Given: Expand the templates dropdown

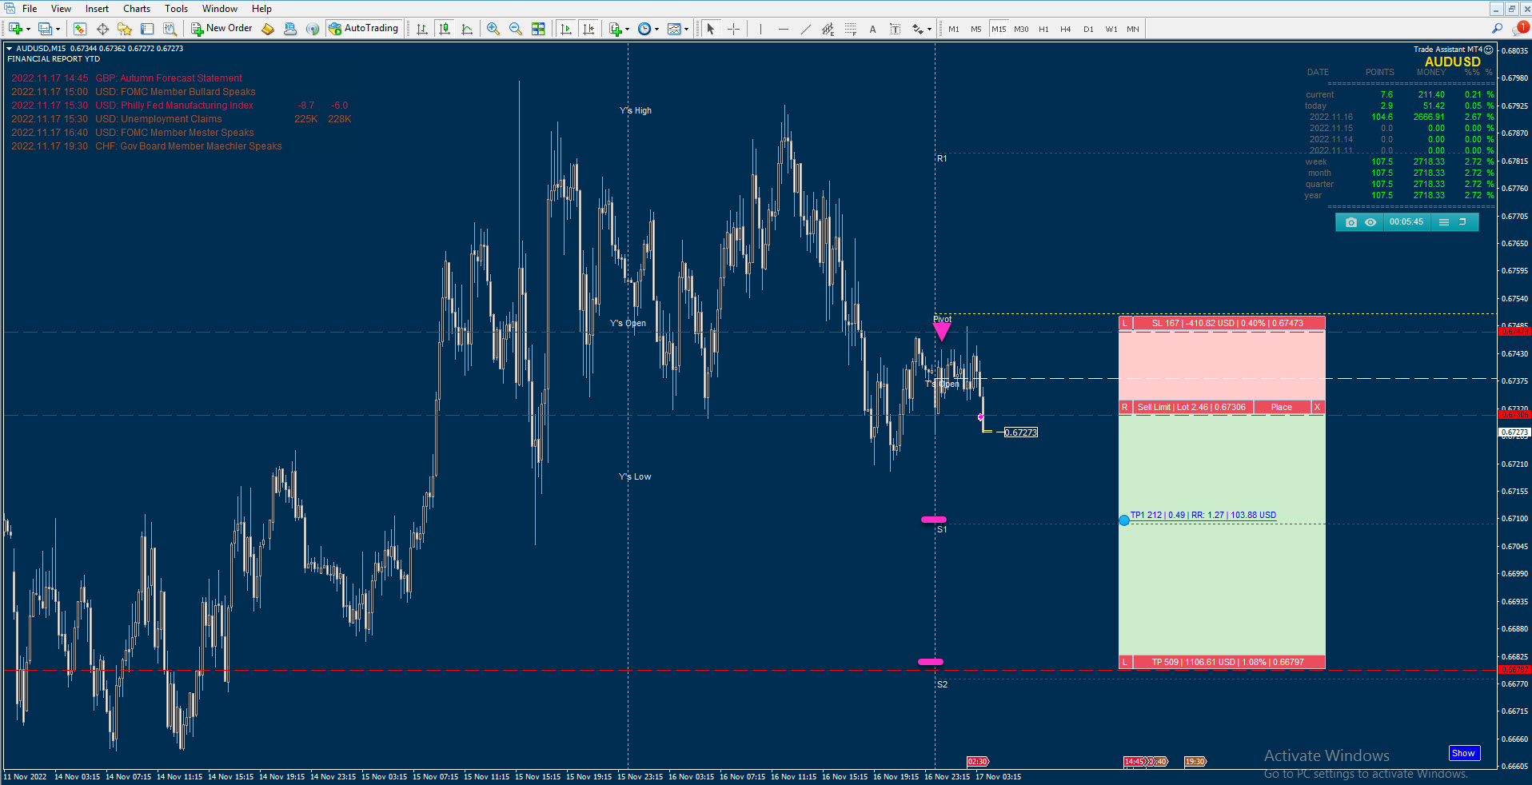Looking at the screenshot, I should 686,29.
